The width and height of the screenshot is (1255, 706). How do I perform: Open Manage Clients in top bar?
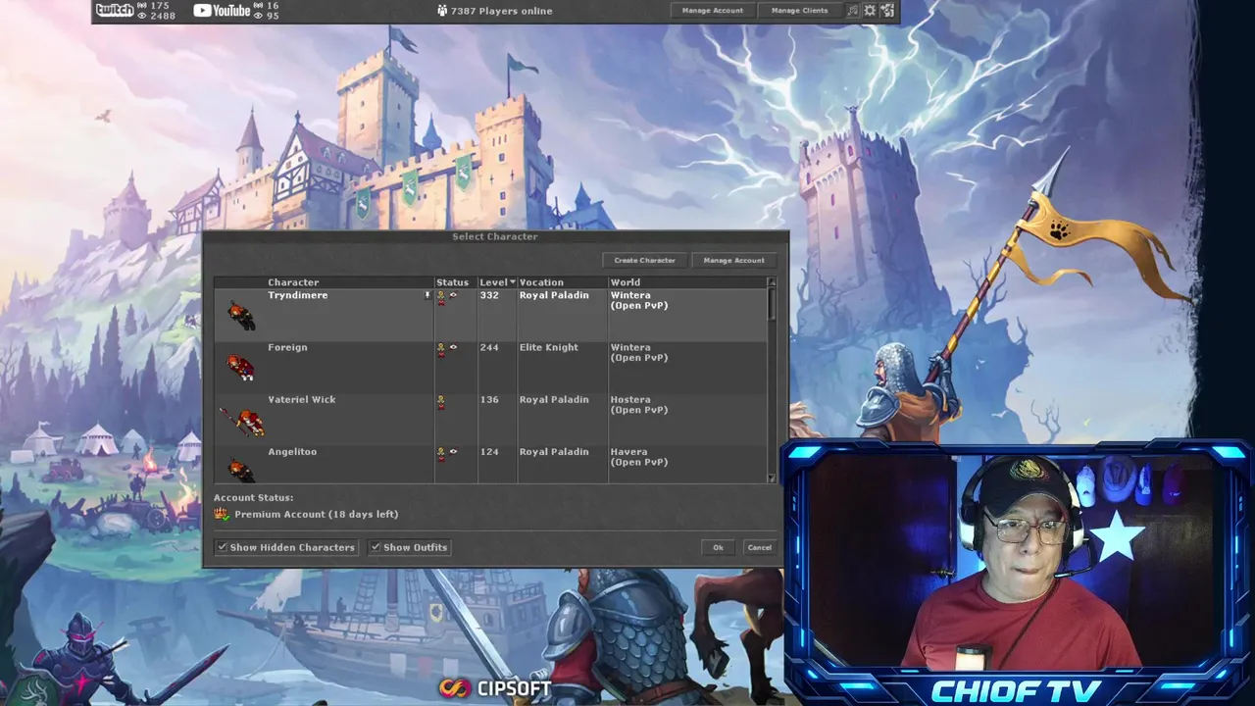click(x=799, y=11)
